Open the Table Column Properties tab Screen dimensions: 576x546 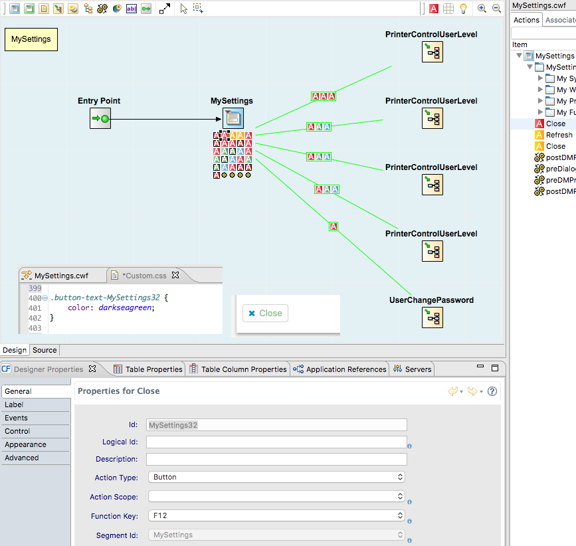pos(238,369)
